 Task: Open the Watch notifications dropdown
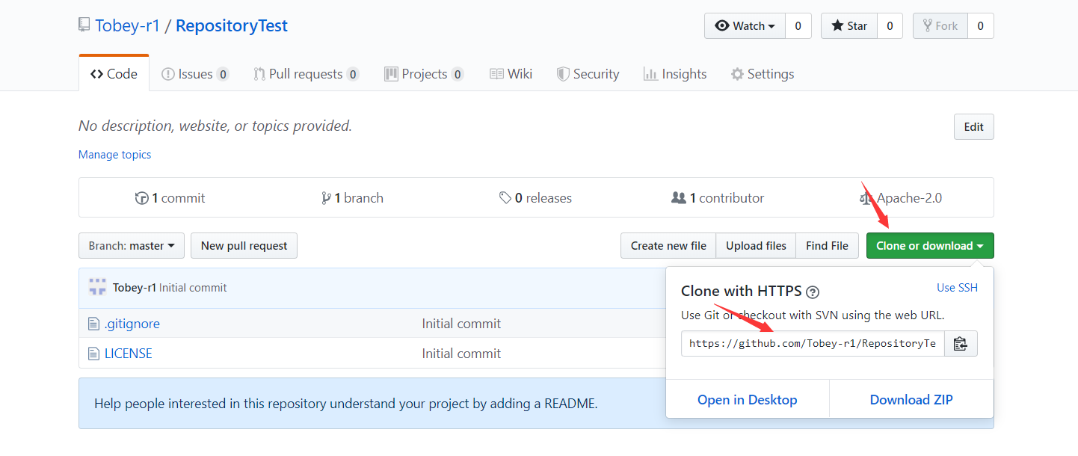point(745,26)
